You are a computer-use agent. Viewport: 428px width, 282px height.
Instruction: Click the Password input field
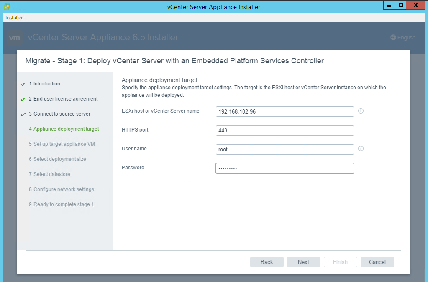[284, 168]
